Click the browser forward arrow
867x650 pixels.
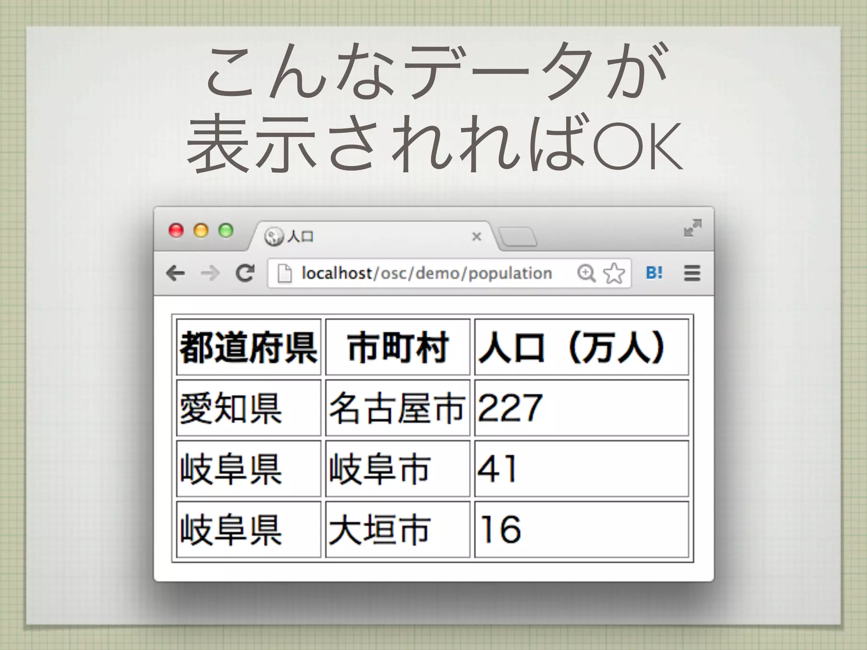click(x=210, y=273)
